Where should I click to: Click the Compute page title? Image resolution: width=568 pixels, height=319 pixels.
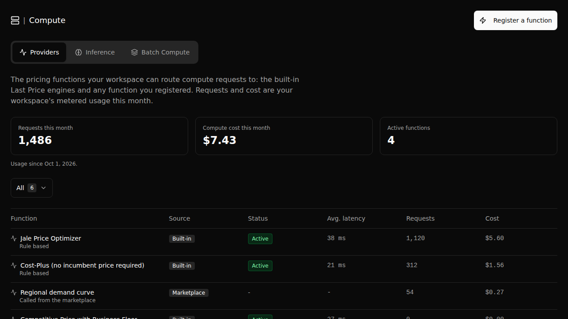47,20
